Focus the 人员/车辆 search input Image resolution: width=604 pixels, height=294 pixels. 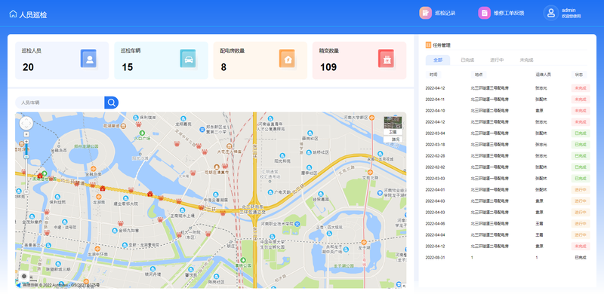(x=60, y=103)
